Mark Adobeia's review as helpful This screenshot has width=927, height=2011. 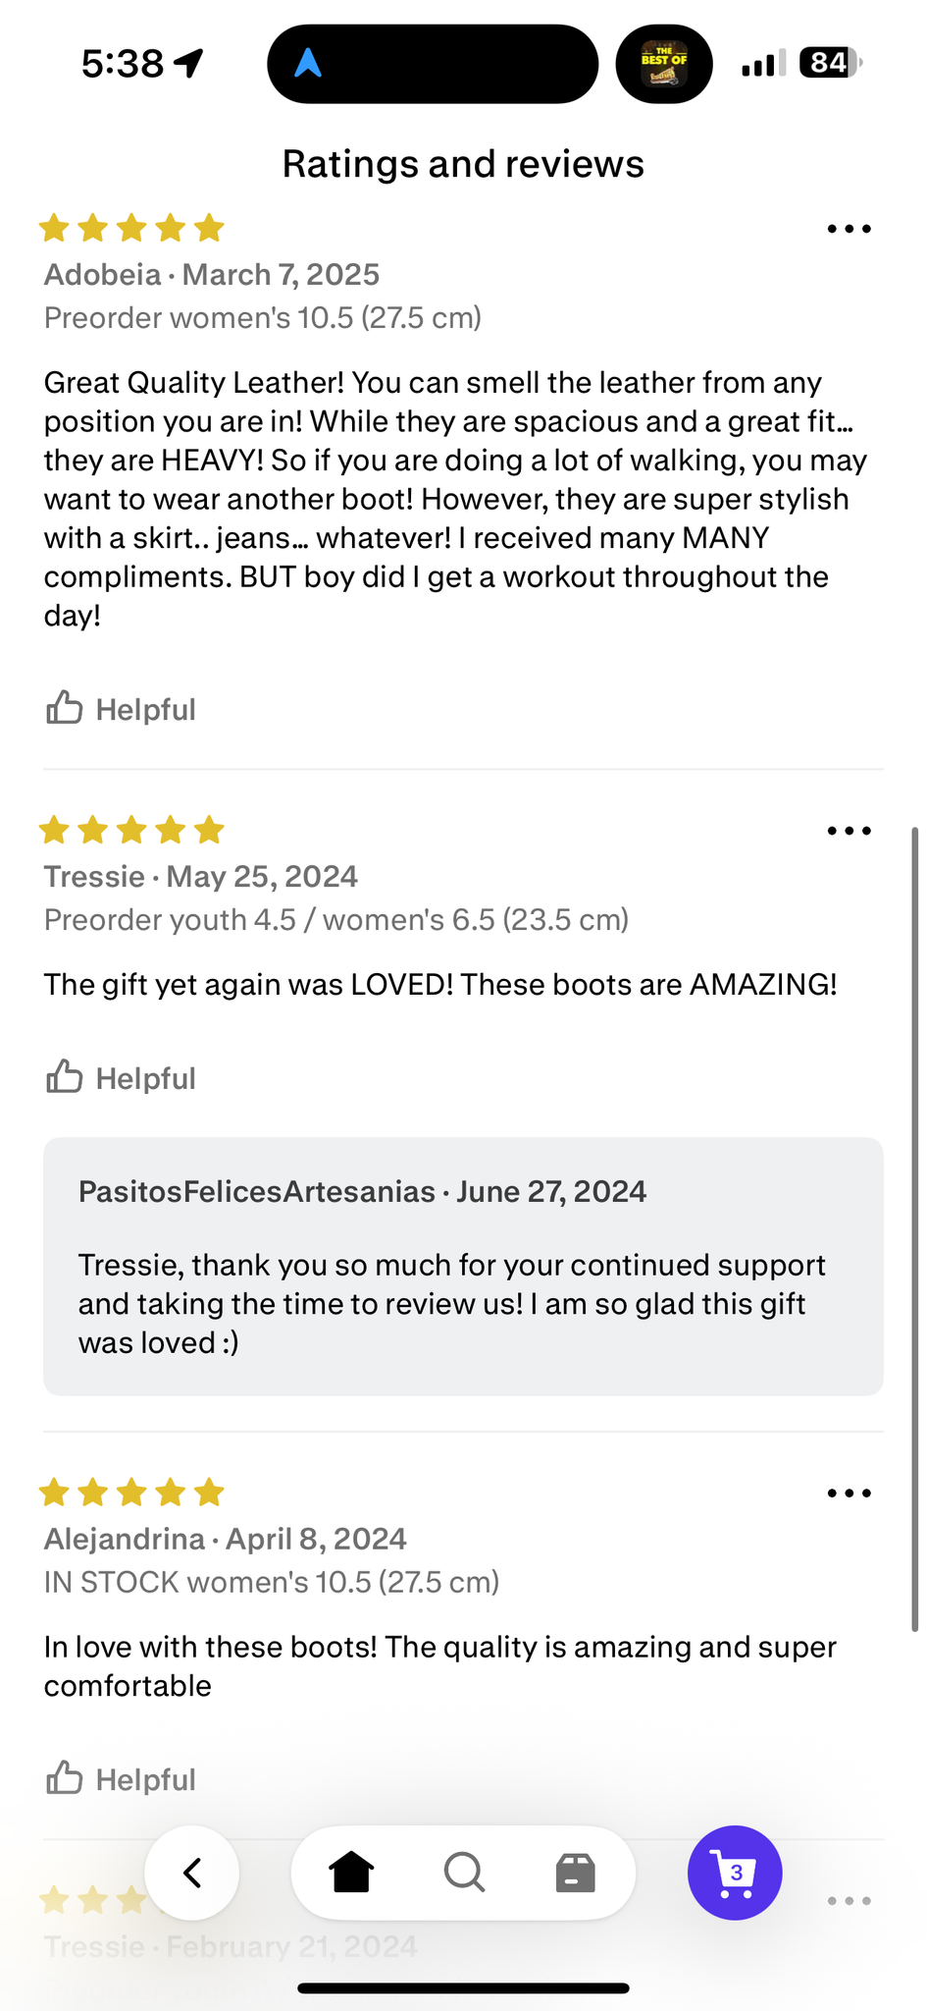pos(122,709)
